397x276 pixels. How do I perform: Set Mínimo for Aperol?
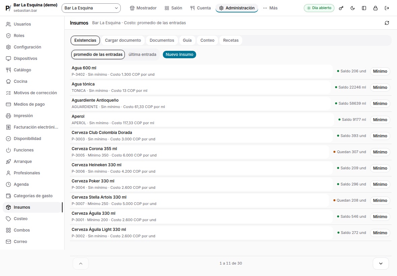click(380, 119)
